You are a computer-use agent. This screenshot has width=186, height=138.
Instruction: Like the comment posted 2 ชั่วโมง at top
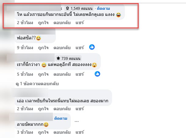(43, 23)
